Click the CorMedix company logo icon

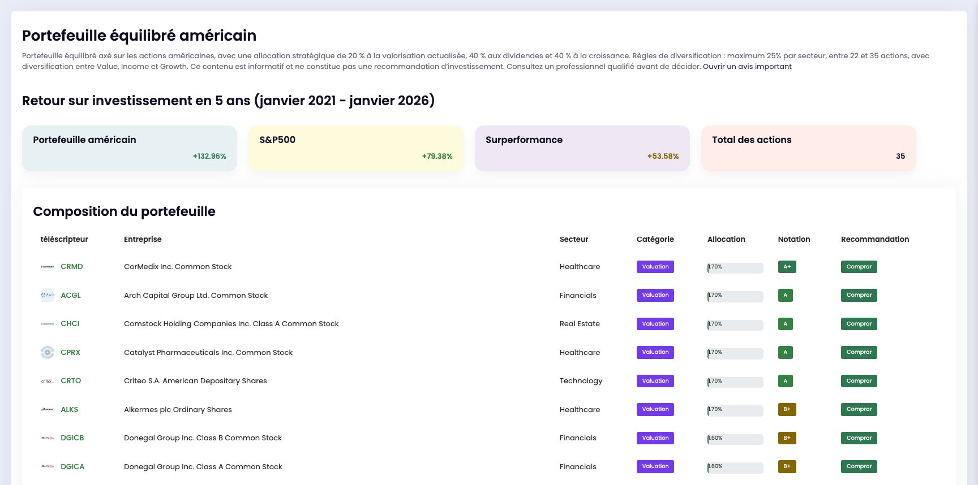coord(48,267)
